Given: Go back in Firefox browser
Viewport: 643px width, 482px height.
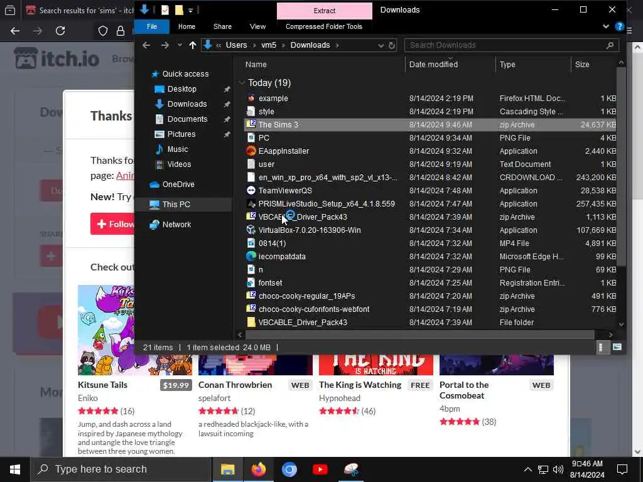Looking at the screenshot, I should 15,31.
